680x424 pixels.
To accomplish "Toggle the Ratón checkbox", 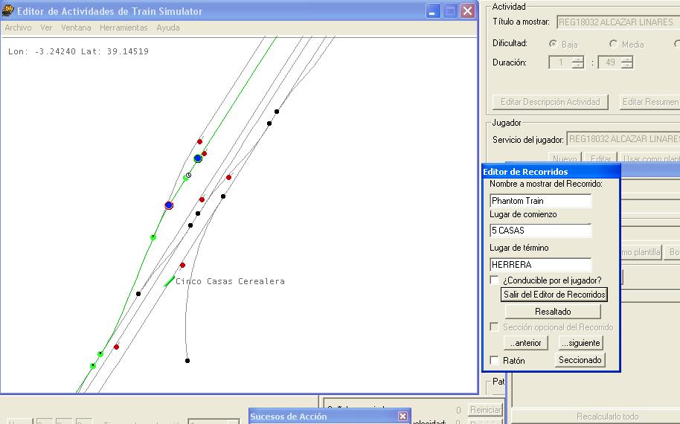I will pyautogui.click(x=495, y=361).
